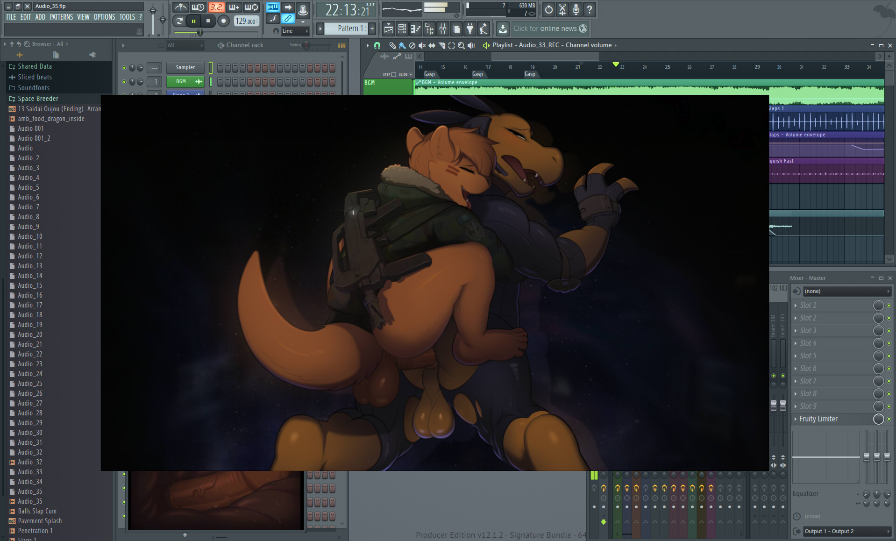This screenshot has height=541, width=896.
Task: Toggle Fruity Limiter slot enable LED
Action: (889, 419)
